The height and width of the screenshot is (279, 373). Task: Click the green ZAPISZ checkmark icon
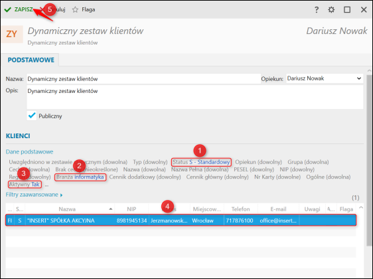(x=7, y=9)
